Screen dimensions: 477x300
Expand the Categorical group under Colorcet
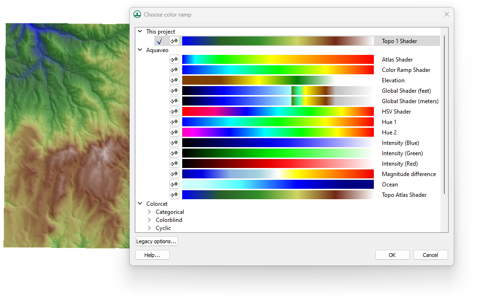pyautogui.click(x=149, y=212)
